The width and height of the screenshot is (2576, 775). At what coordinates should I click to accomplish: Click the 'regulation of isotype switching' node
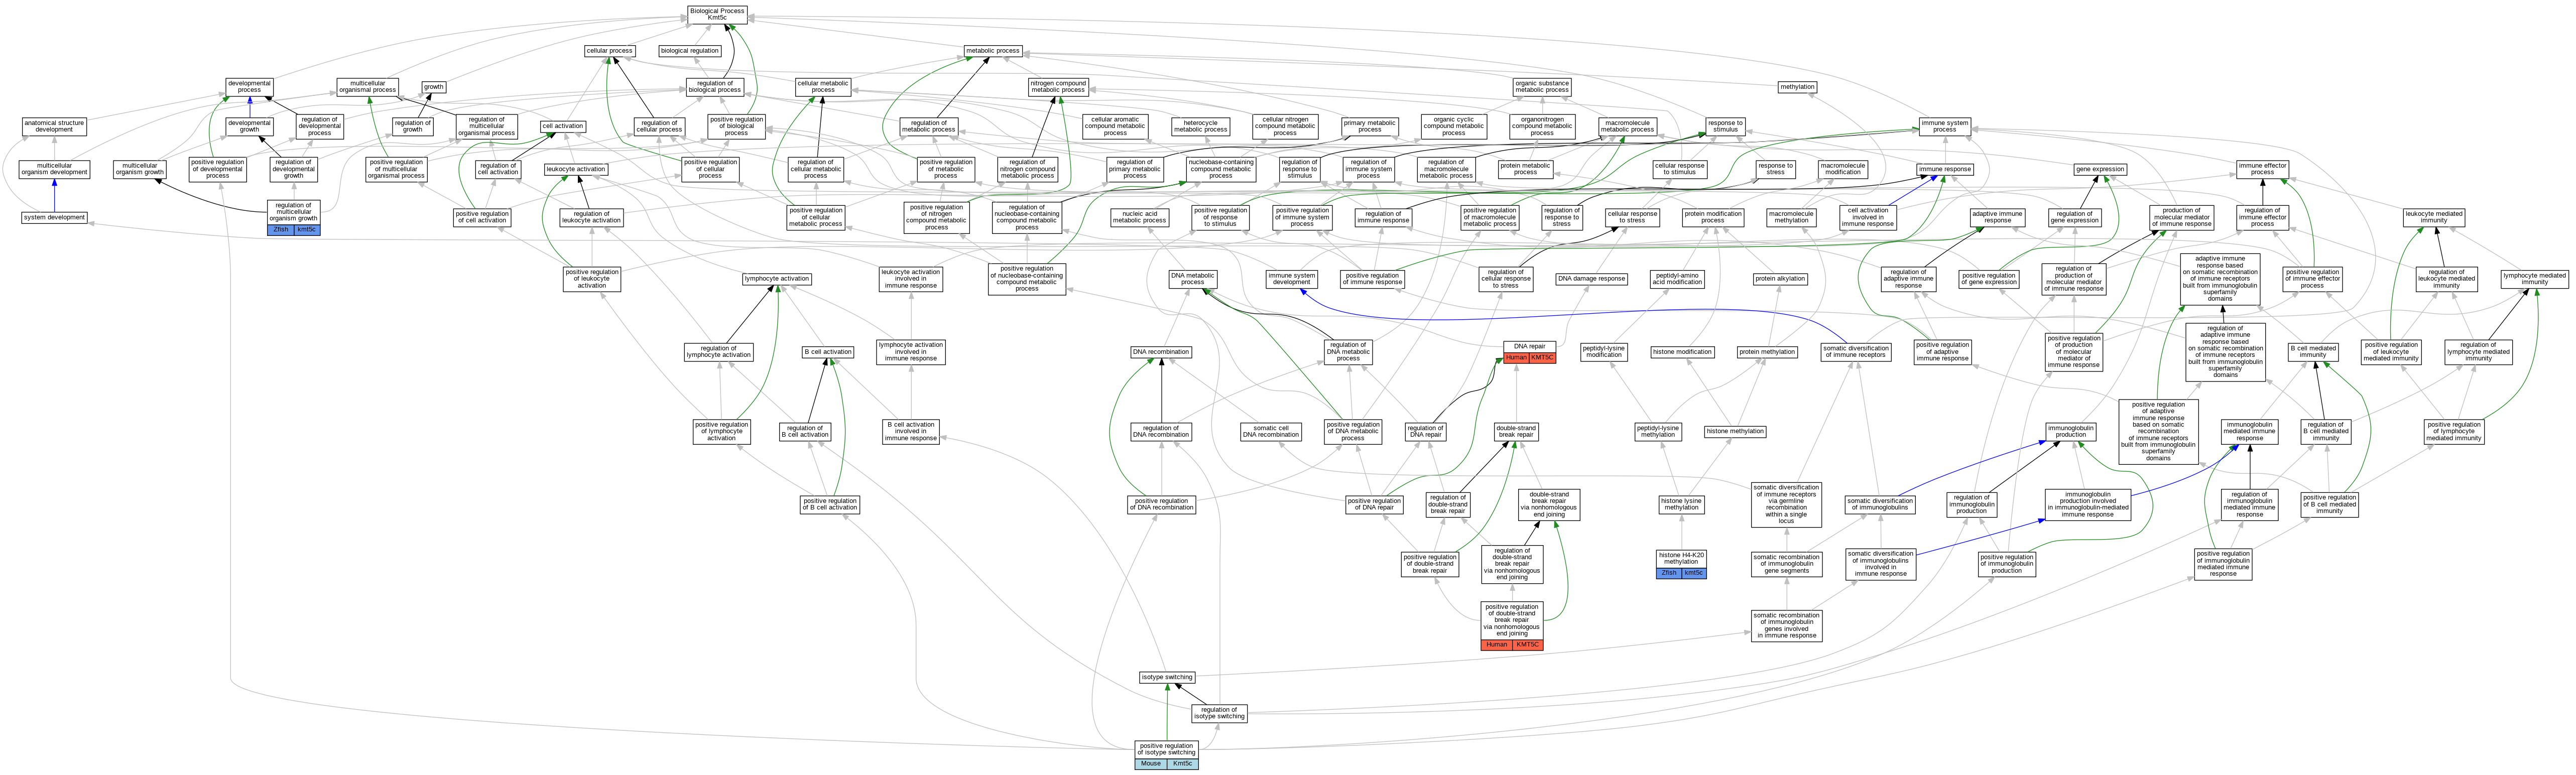click(1219, 713)
